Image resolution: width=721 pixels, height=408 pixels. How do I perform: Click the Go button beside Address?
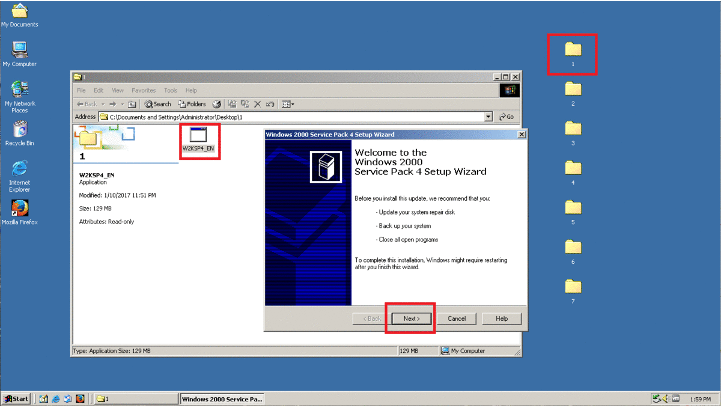[506, 117]
